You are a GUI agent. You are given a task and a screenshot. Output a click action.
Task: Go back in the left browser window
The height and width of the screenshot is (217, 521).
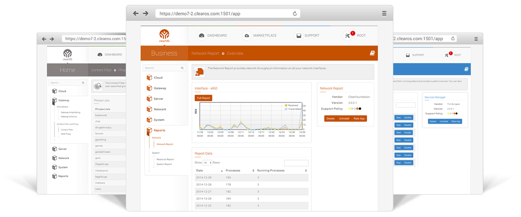tap(45, 39)
